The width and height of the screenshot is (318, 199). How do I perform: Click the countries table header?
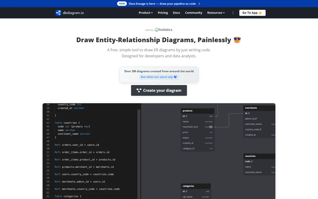coord(259,156)
